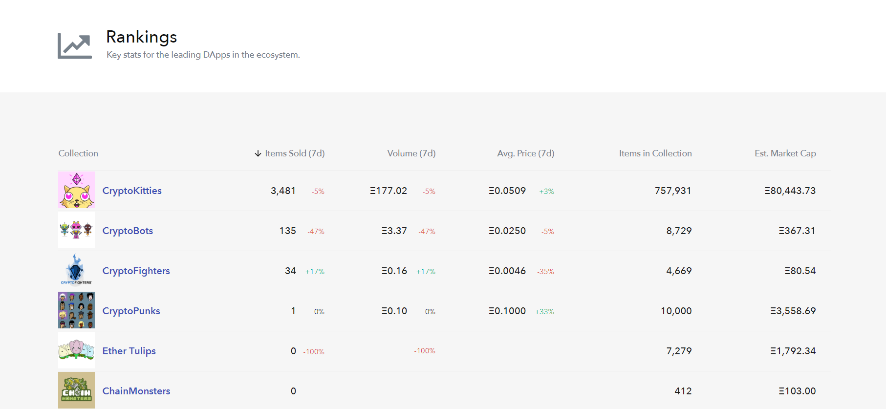
Task: Click the Rankings page heading
Action: [x=142, y=37]
